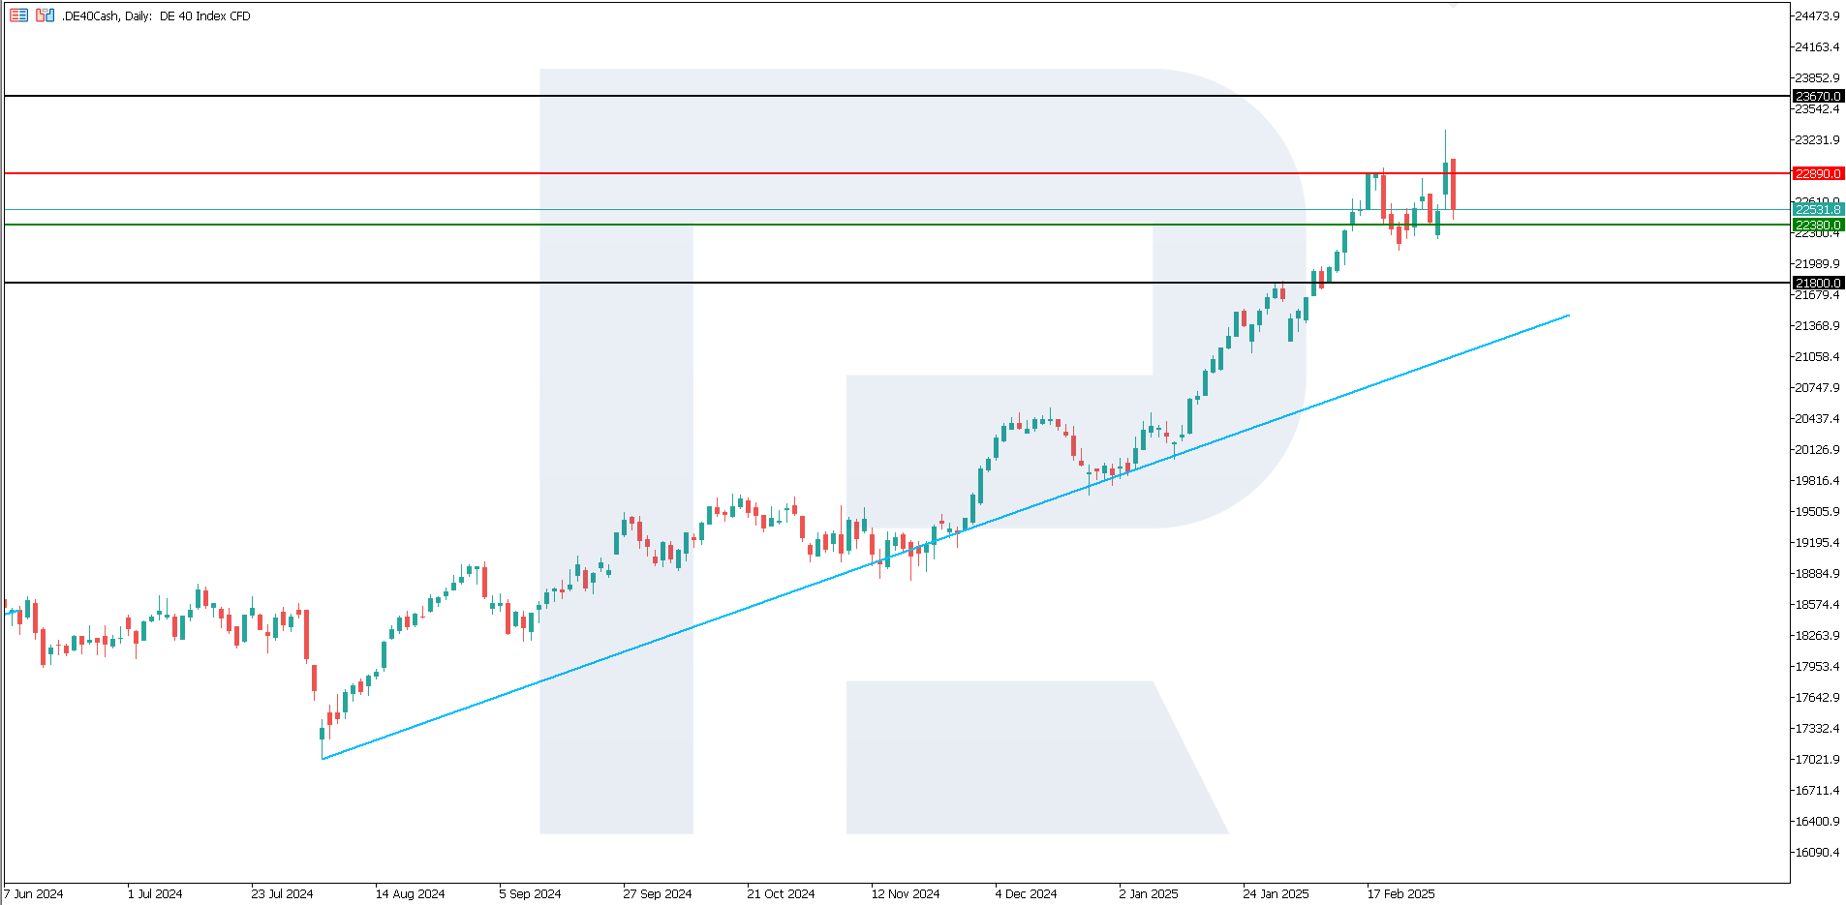The height and width of the screenshot is (905, 1846).
Task: Click the '2 Jan 2025' date label
Action: coord(1149,894)
